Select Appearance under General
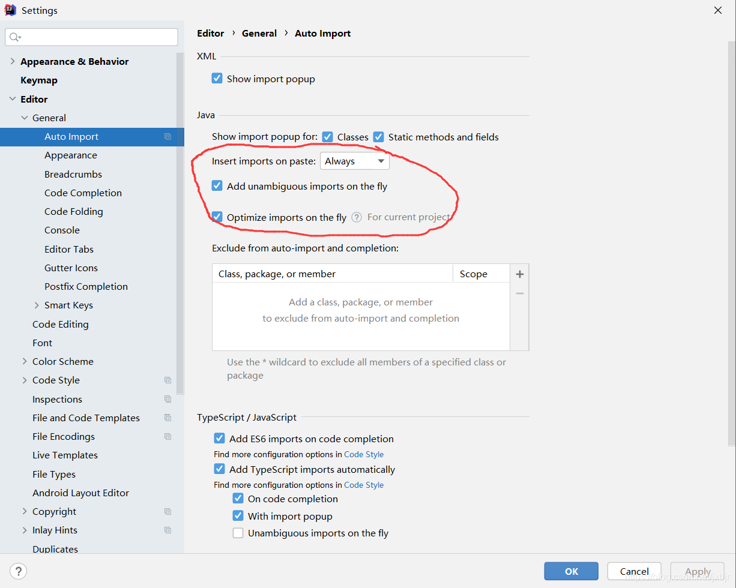The height and width of the screenshot is (588, 736). point(71,155)
